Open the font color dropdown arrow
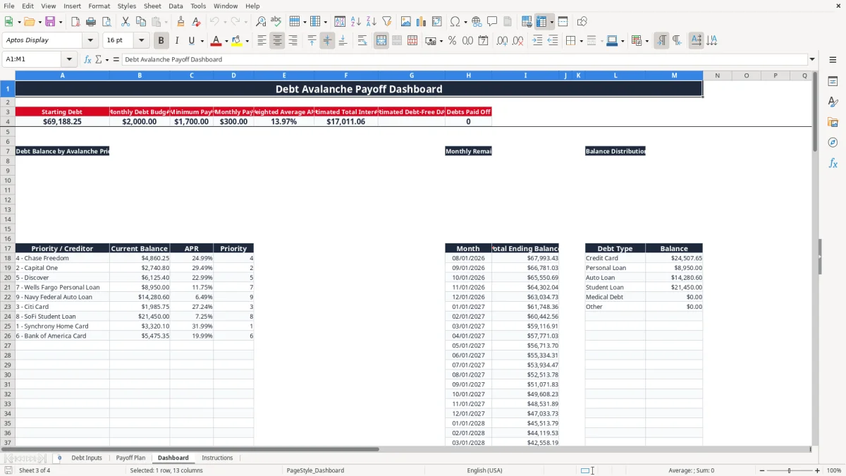The width and height of the screenshot is (846, 476). point(226,41)
